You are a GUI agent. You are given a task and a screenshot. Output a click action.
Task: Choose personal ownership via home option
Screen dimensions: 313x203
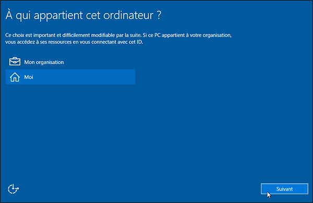tap(70, 77)
